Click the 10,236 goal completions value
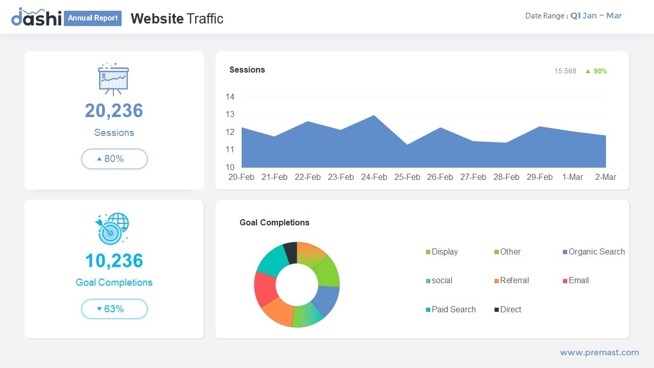Viewport: 654px width, 368px height. coord(114,261)
